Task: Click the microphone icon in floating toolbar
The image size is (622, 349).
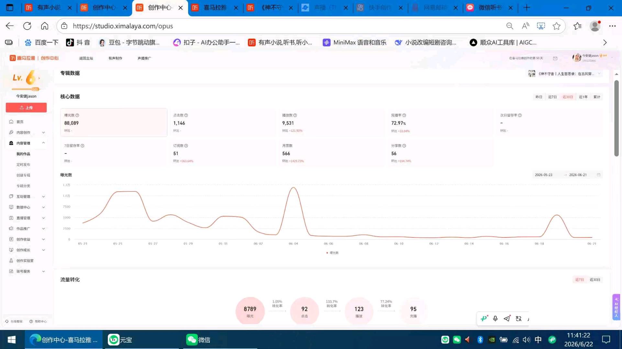Action: [495, 319]
